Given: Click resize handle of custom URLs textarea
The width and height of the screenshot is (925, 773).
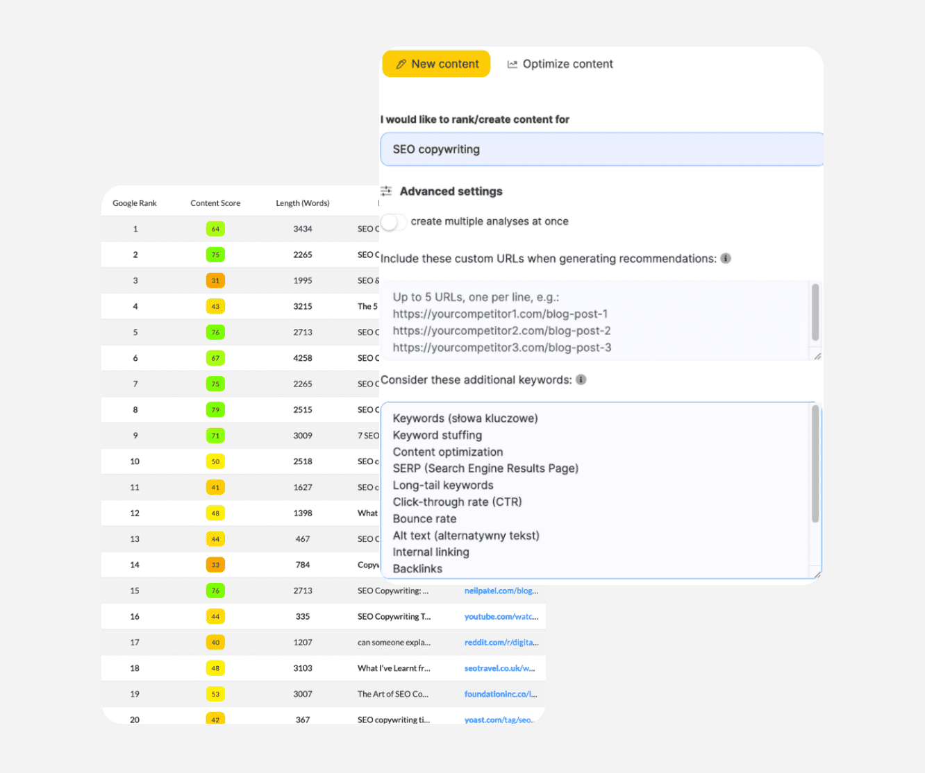Looking at the screenshot, I should 817,356.
